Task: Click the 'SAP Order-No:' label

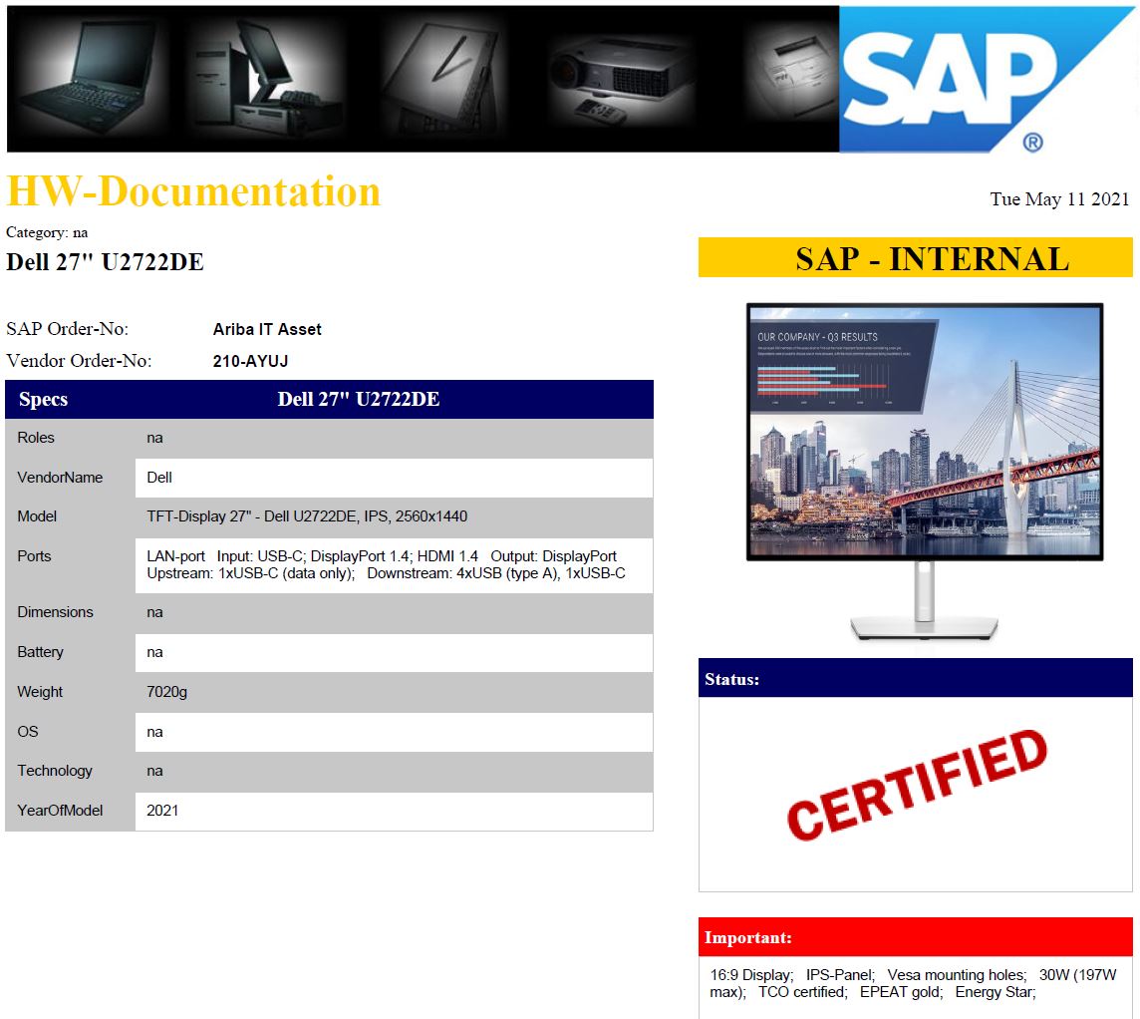Action: 68,329
